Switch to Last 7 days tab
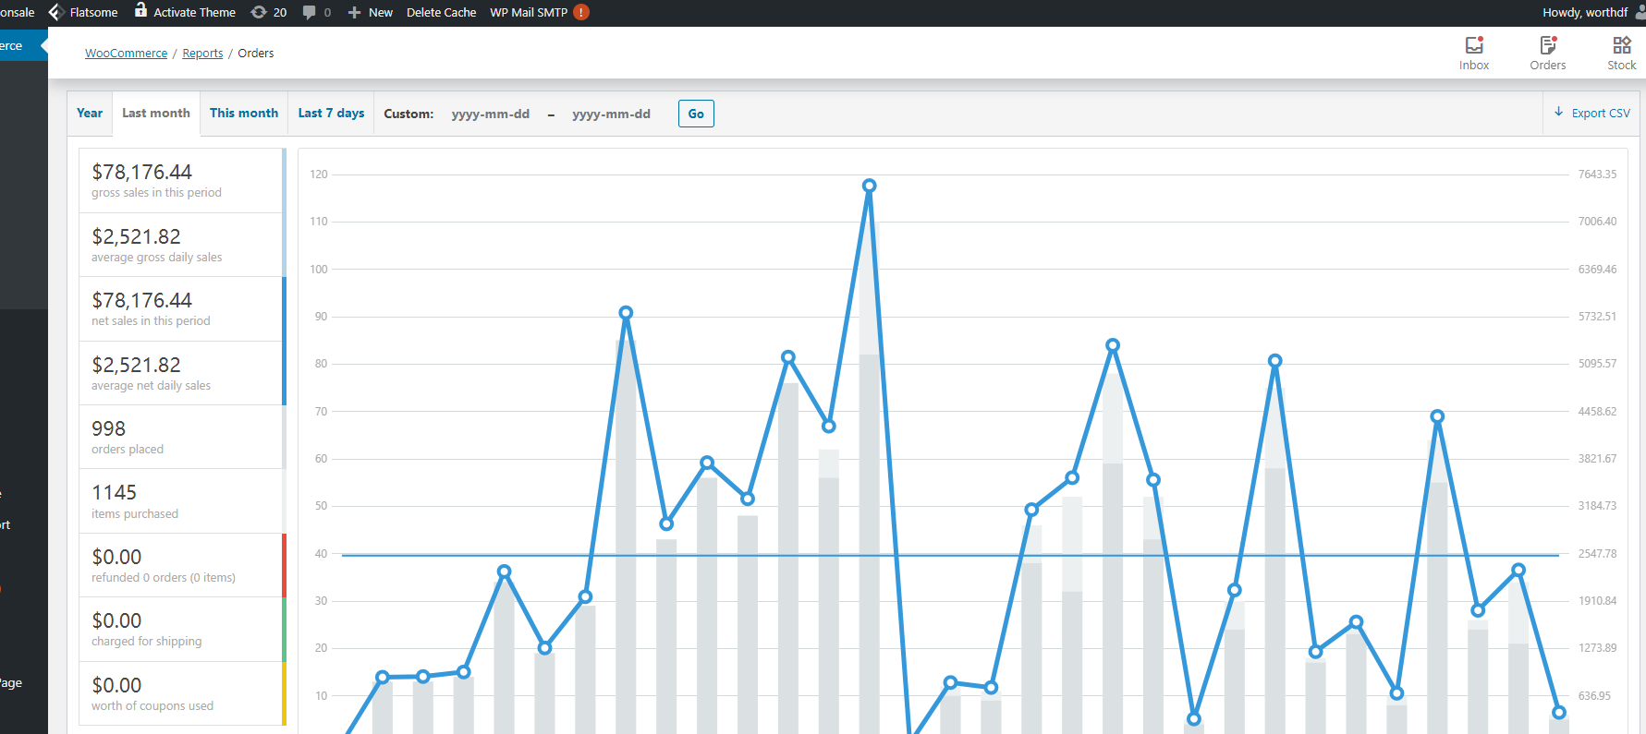1646x734 pixels. [331, 113]
